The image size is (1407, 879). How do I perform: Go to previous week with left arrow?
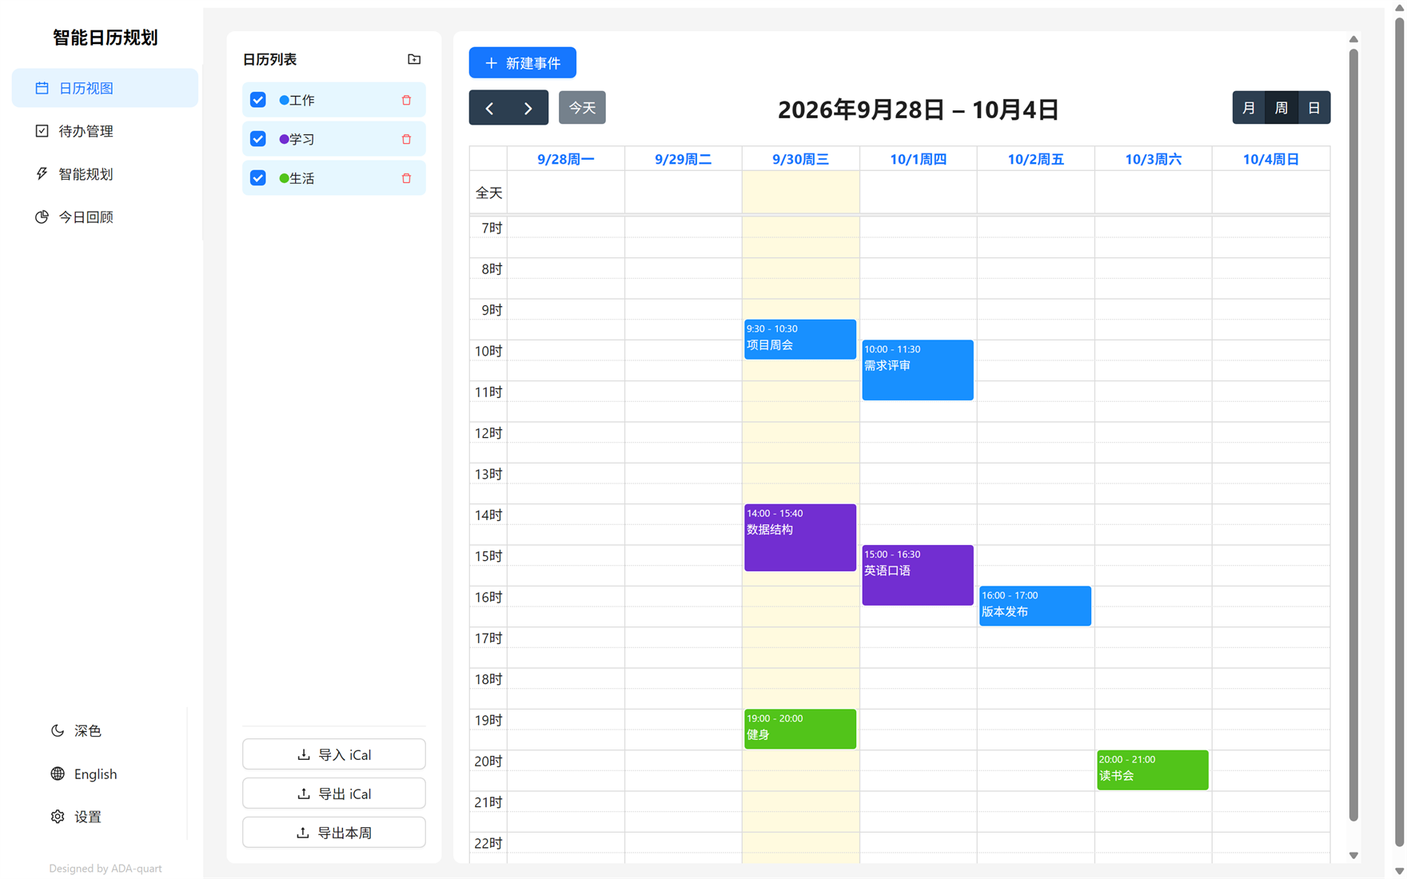coord(489,108)
